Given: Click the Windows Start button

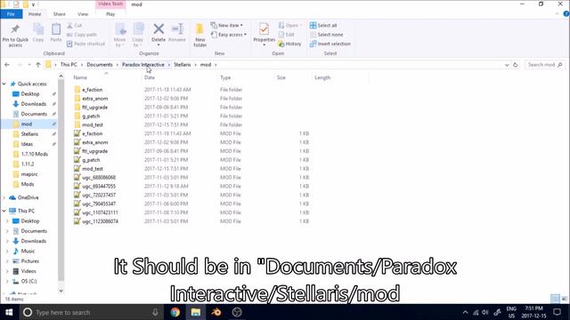Looking at the screenshot, I should pos(9,312).
